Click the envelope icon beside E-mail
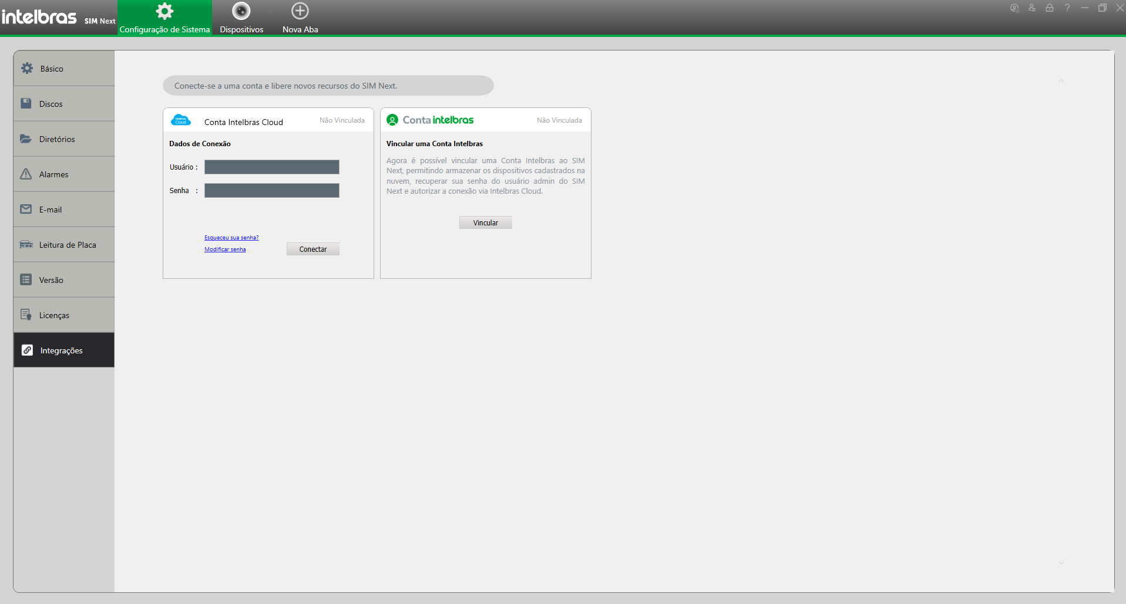The image size is (1126, 604). coord(26,209)
